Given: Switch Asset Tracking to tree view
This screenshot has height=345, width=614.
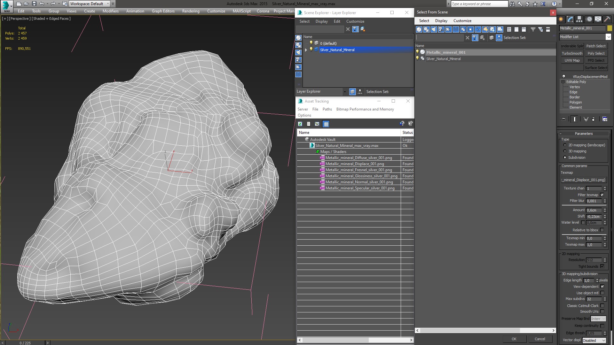Looking at the screenshot, I should point(317,124).
